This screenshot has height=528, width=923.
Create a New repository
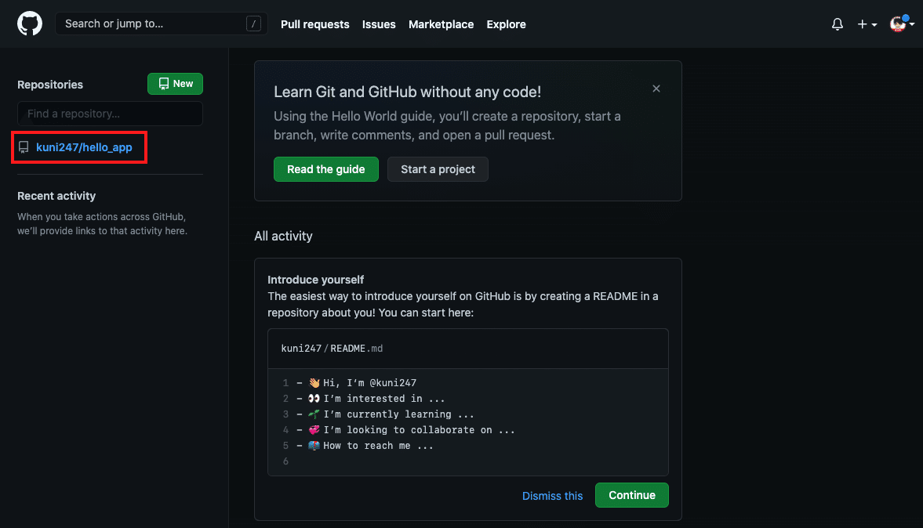(x=175, y=84)
